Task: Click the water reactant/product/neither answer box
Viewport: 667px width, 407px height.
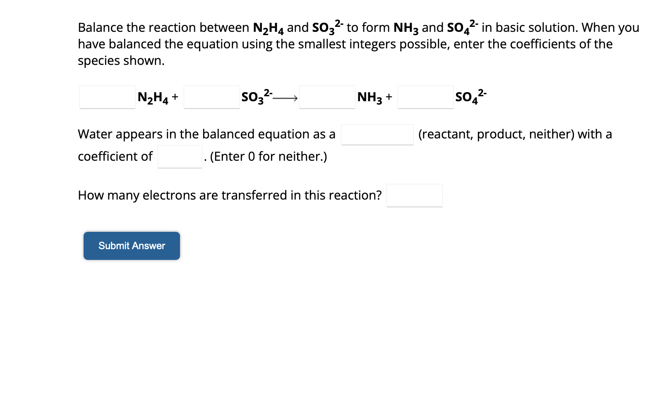Action: 377,134
